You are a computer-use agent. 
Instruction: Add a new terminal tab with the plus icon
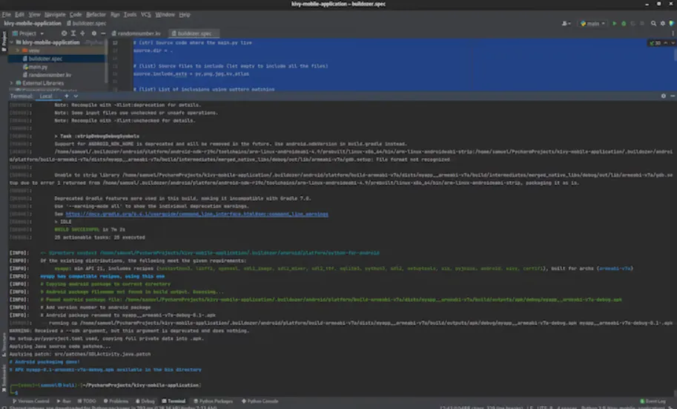[67, 96]
